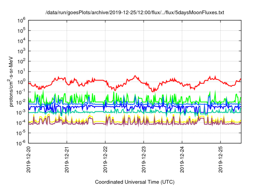Click the 10^-2 y-axis tick label

pos(21,102)
